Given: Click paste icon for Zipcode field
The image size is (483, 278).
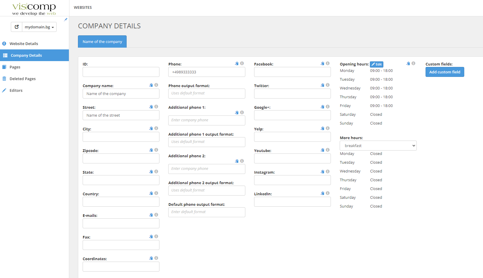Looking at the screenshot, I should pyautogui.click(x=151, y=150).
